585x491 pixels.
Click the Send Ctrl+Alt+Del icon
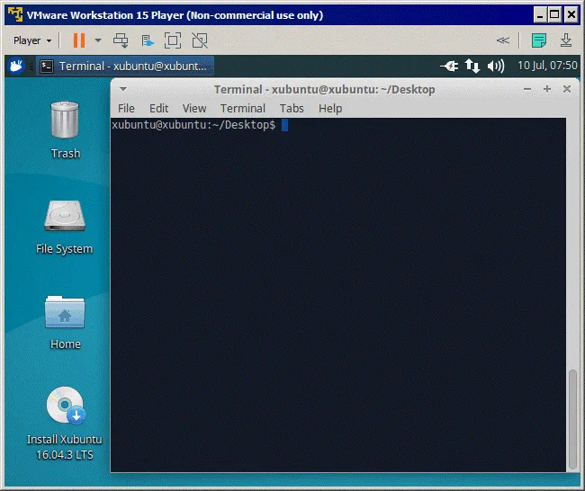pos(121,40)
